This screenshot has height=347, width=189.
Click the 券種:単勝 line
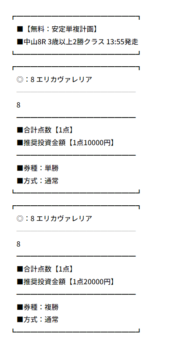[38, 168]
